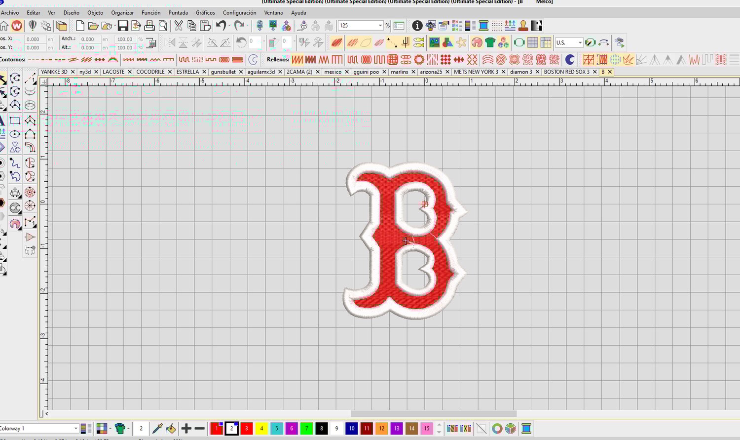The image size is (740, 440).
Task: Switch to Wilcom workspace mode (red W icon)
Action: tap(17, 26)
